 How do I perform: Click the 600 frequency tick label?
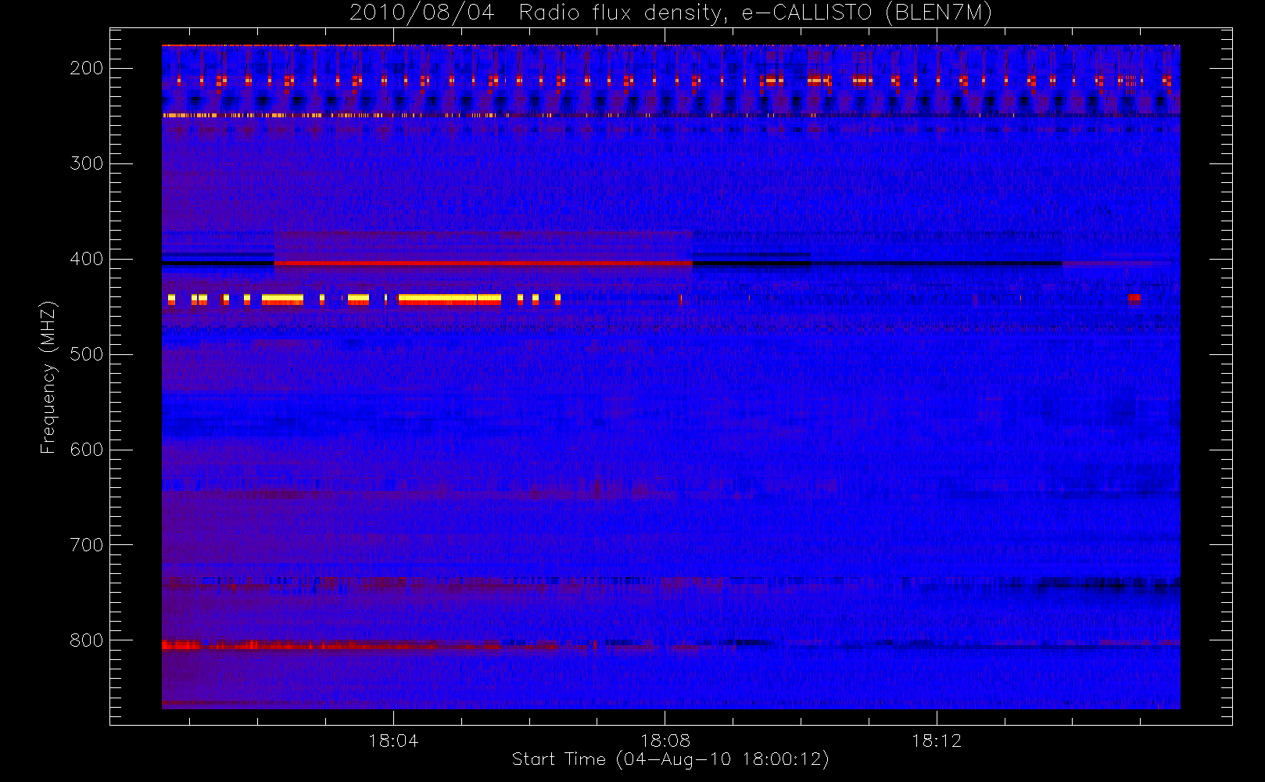[87, 450]
